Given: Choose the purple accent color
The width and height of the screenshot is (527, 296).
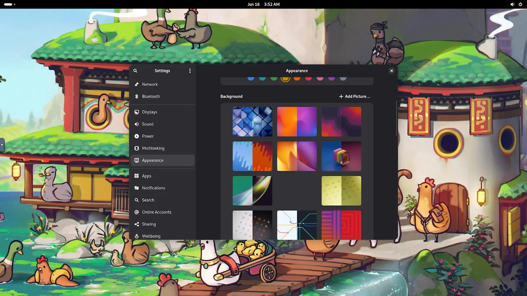Looking at the screenshot, I should [x=332, y=78].
